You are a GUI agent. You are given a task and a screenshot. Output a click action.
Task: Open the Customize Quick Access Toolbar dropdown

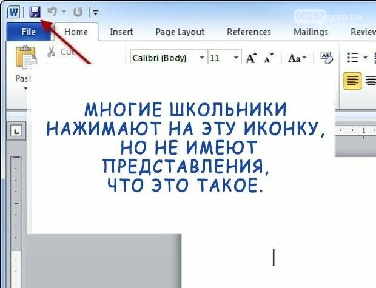(94, 12)
